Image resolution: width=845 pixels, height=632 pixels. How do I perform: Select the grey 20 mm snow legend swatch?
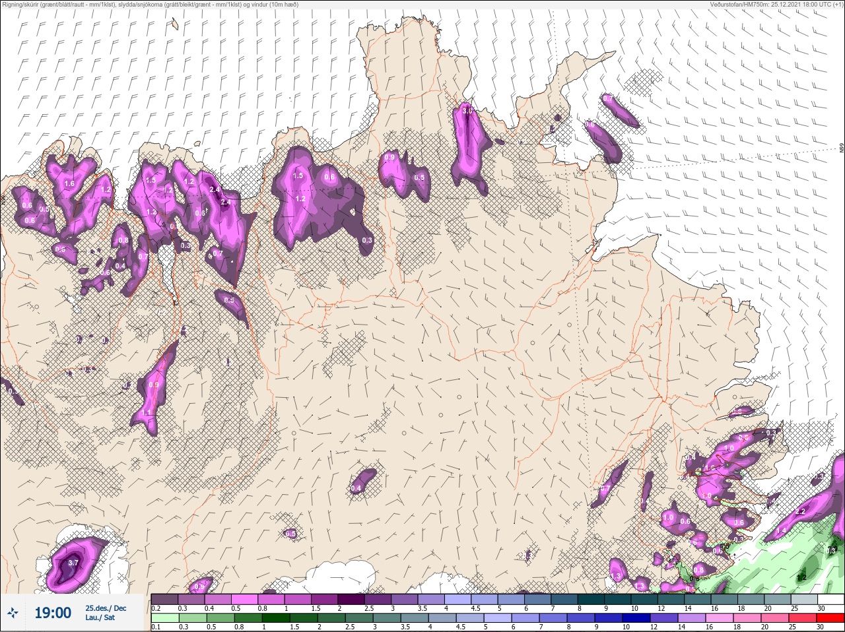(777, 600)
